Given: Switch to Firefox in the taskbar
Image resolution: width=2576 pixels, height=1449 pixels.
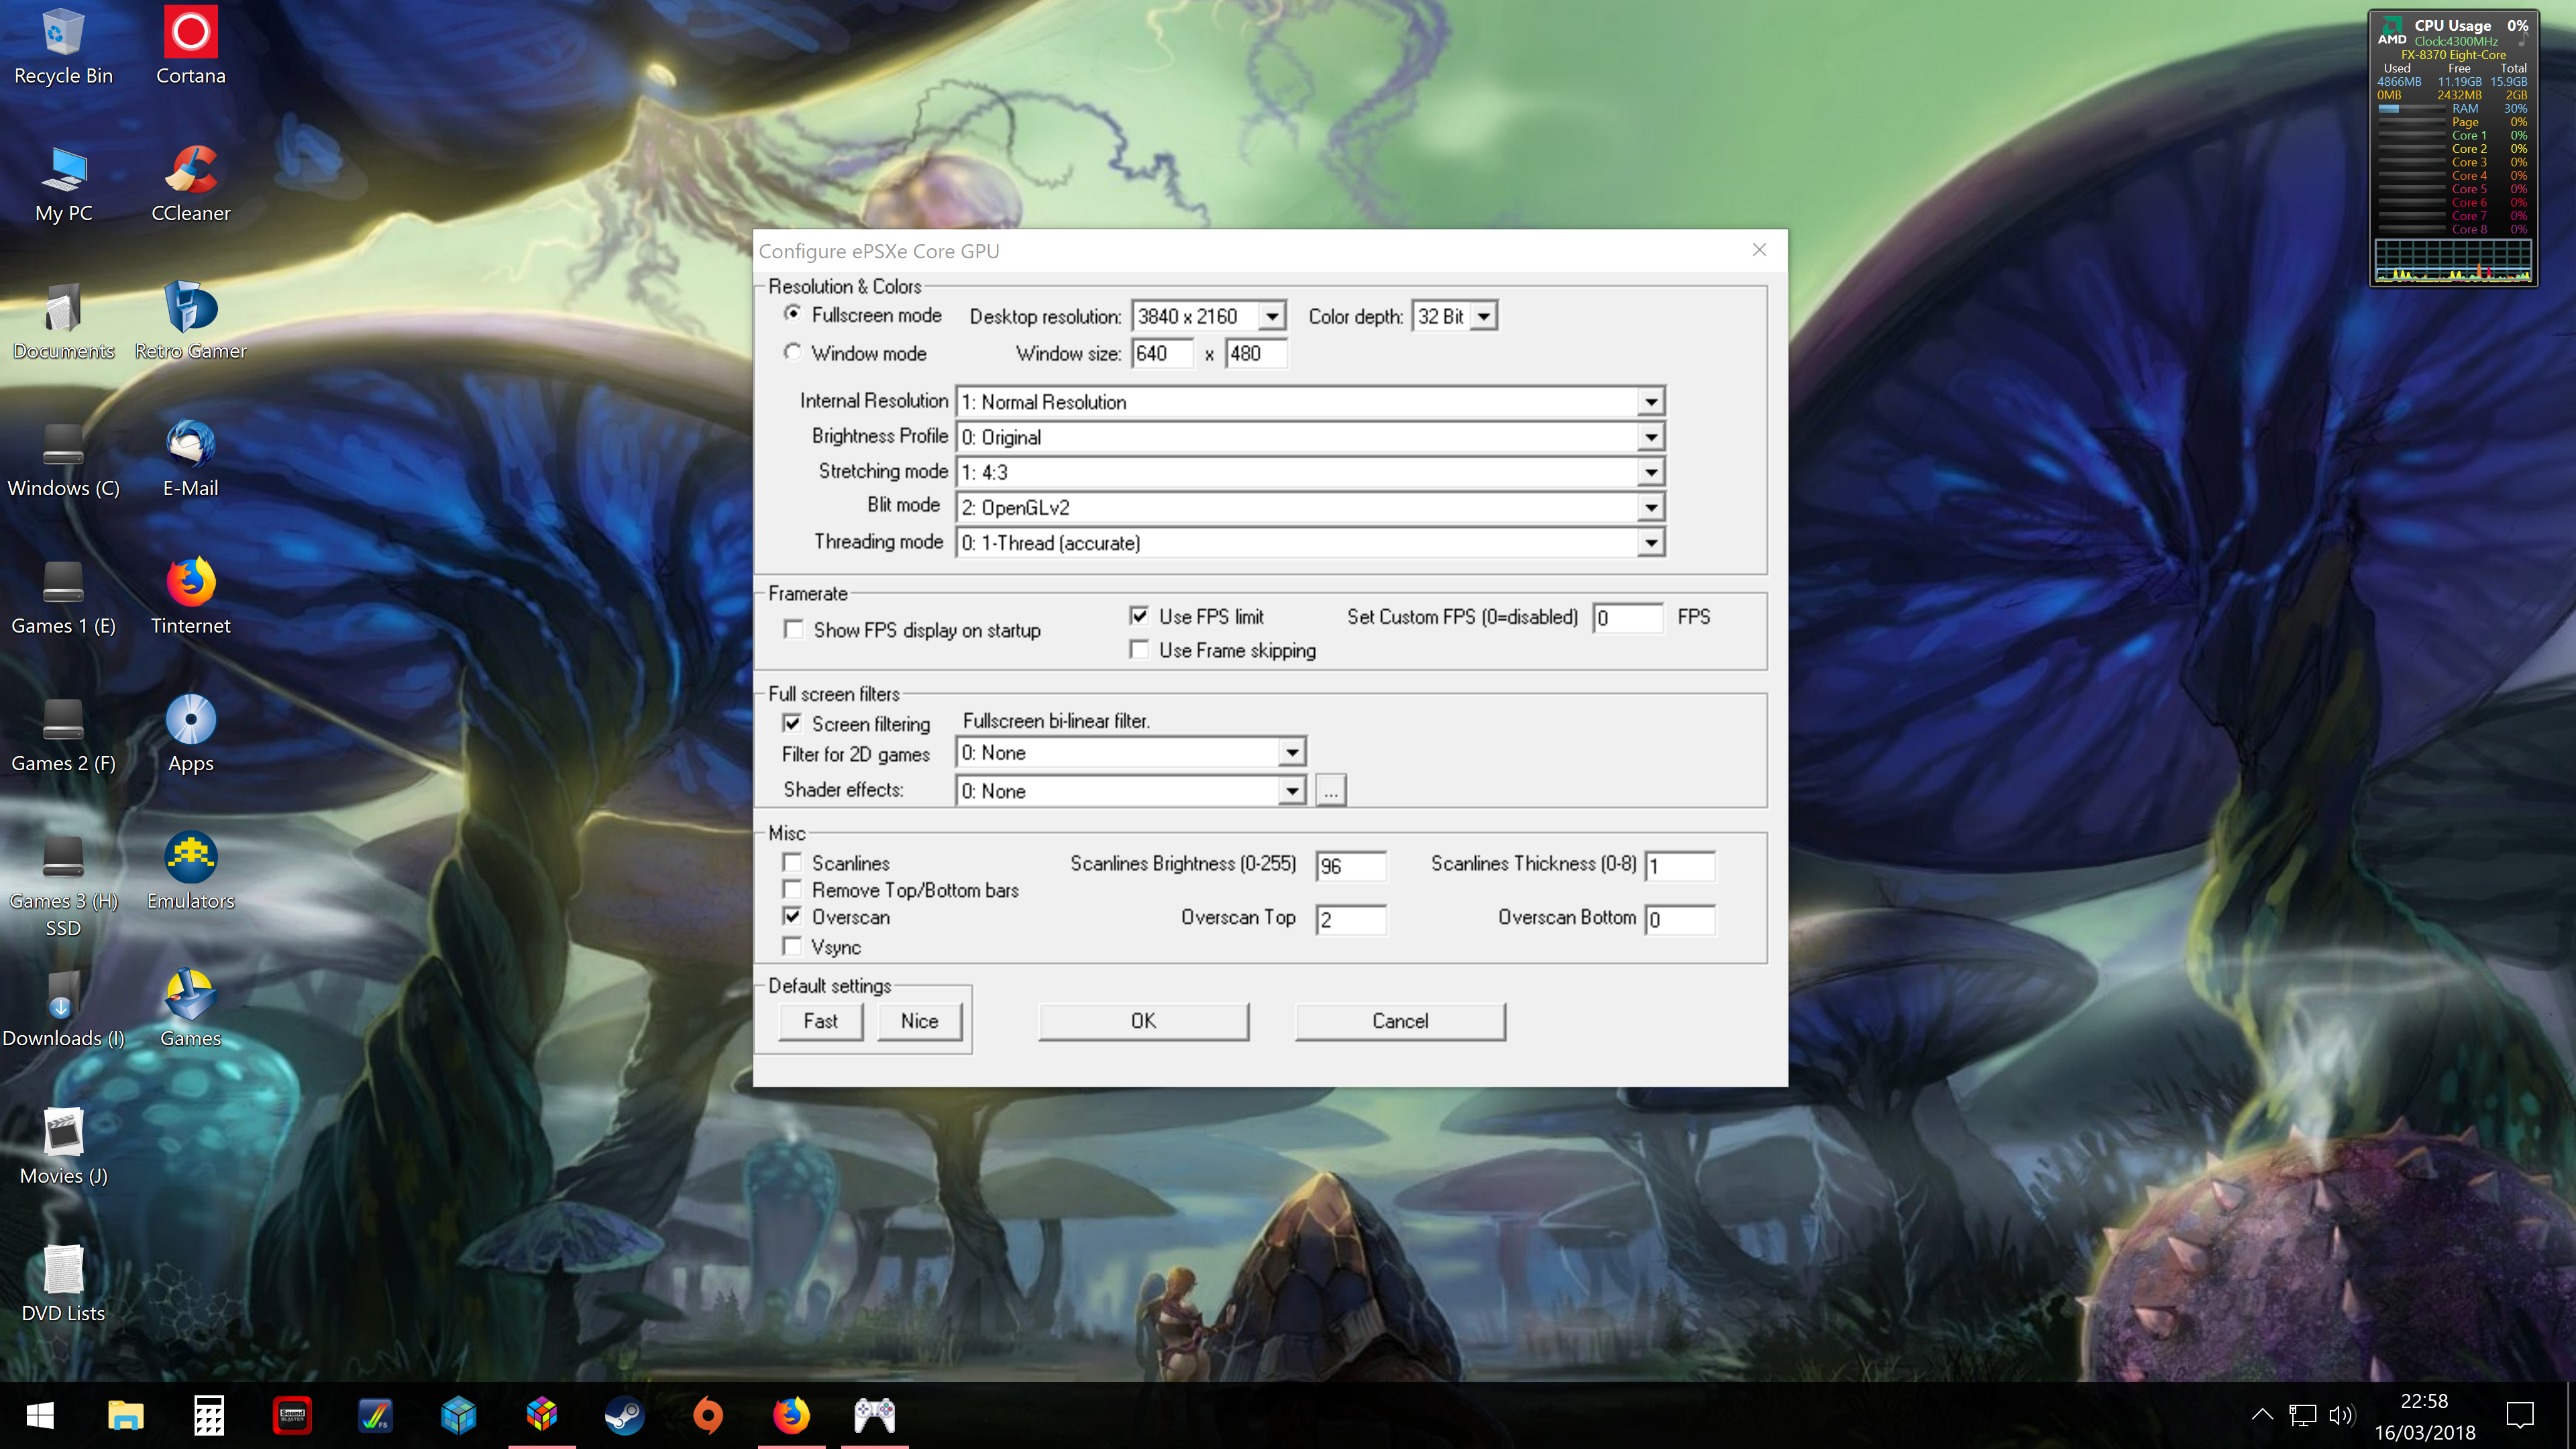Looking at the screenshot, I should [791, 1415].
